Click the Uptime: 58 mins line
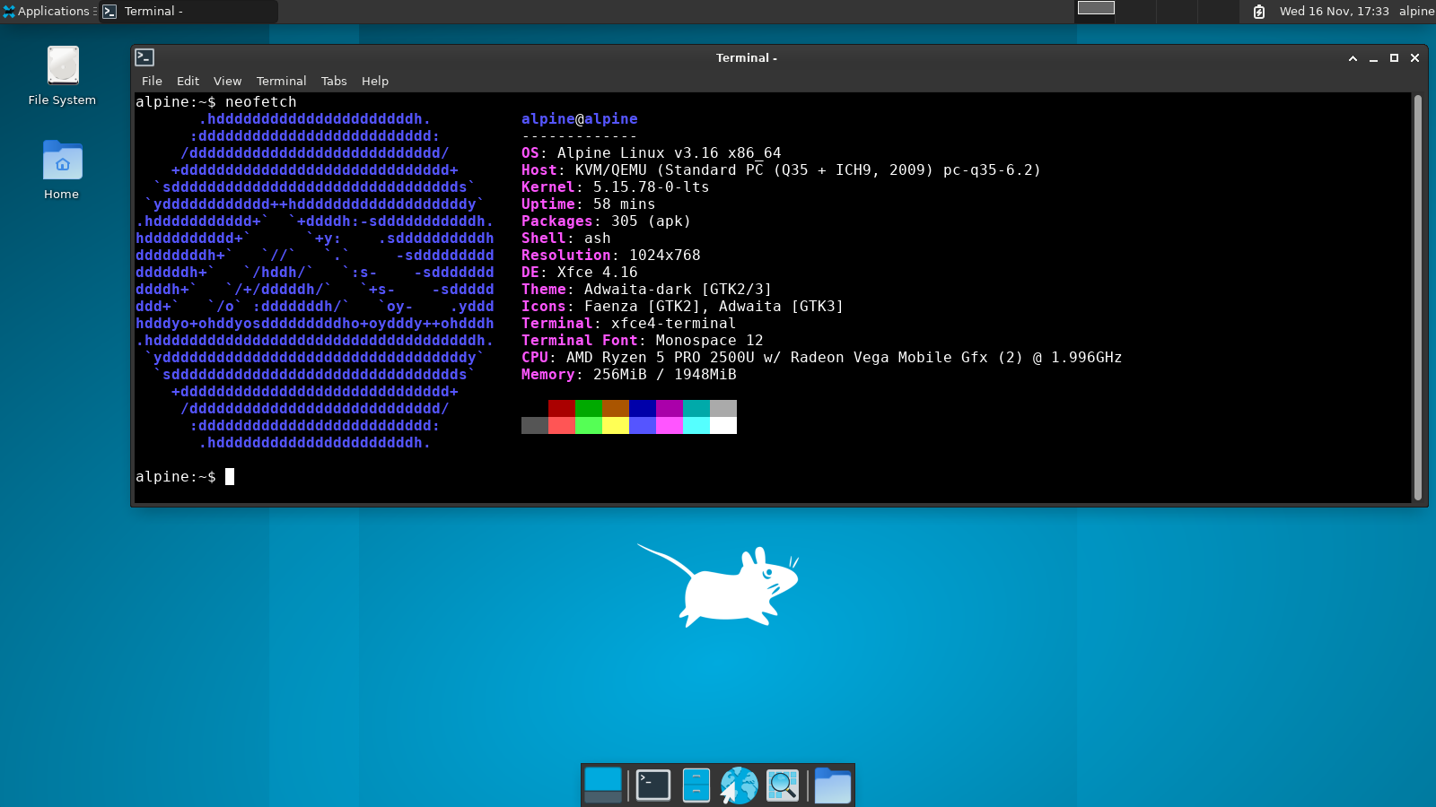Screen dimensions: 1436x807 tap(589, 204)
